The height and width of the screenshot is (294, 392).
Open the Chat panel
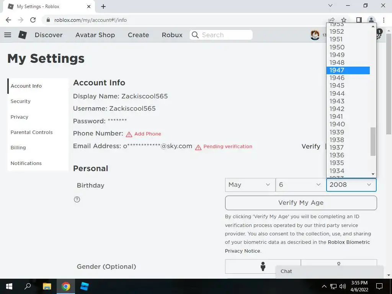330,271
